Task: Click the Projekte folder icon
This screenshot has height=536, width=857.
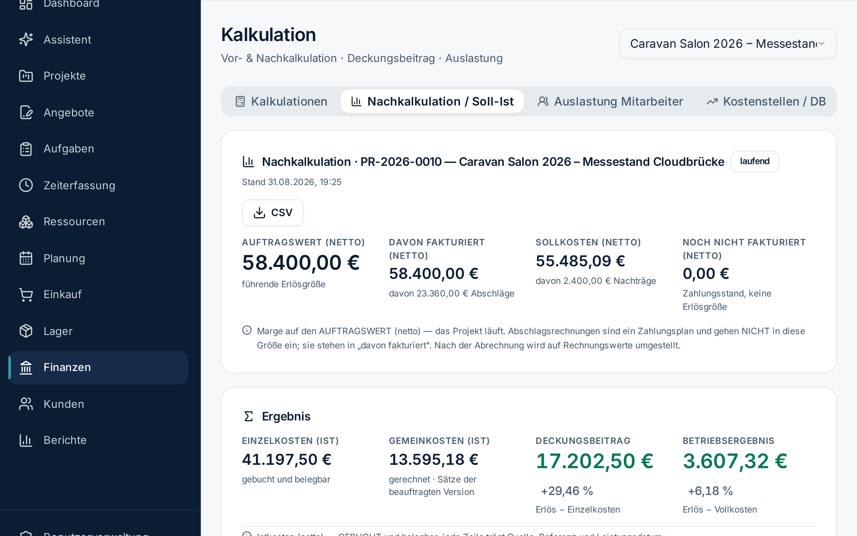Action: click(x=26, y=76)
